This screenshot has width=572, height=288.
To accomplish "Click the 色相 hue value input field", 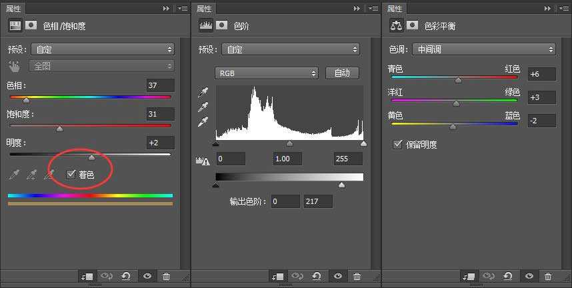I will tap(160, 85).
